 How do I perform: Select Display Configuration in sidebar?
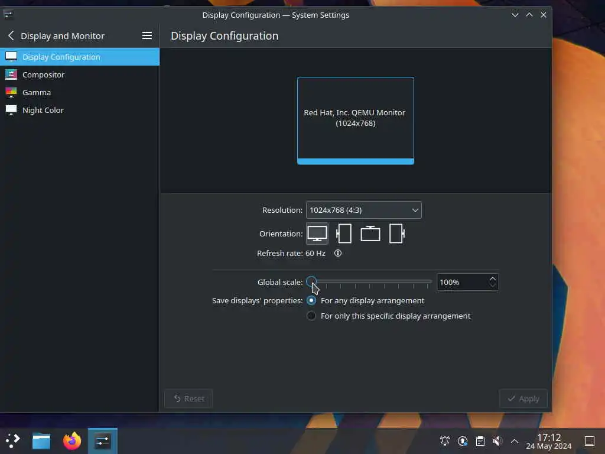pos(80,57)
